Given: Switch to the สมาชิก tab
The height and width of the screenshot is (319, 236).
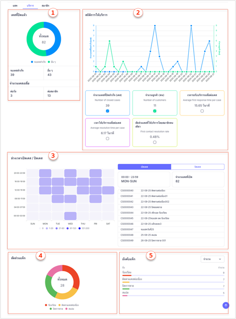Looking at the screenshot, I should coord(45,5).
